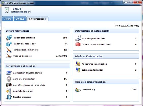Maximize the TuneUp Optimization Report window
The width and height of the screenshot is (143, 106).
click(131, 2)
